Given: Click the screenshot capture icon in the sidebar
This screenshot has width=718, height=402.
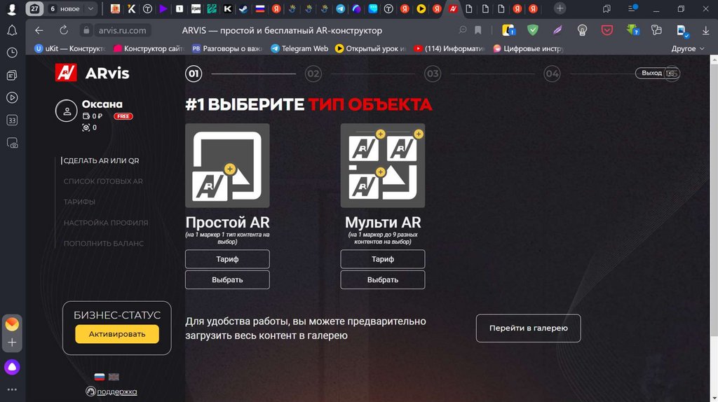Looking at the screenshot, I should point(12,143).
